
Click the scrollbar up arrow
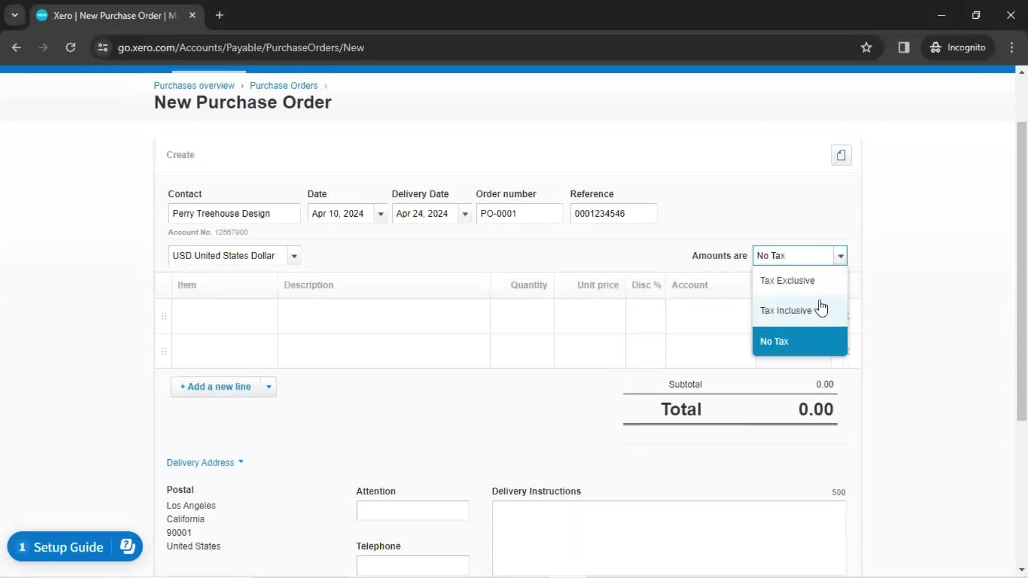(1022, 72)
